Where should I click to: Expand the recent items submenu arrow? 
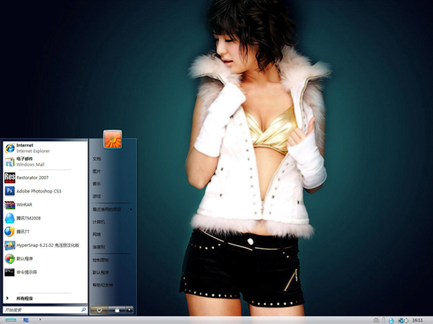[x=131, y=209]
